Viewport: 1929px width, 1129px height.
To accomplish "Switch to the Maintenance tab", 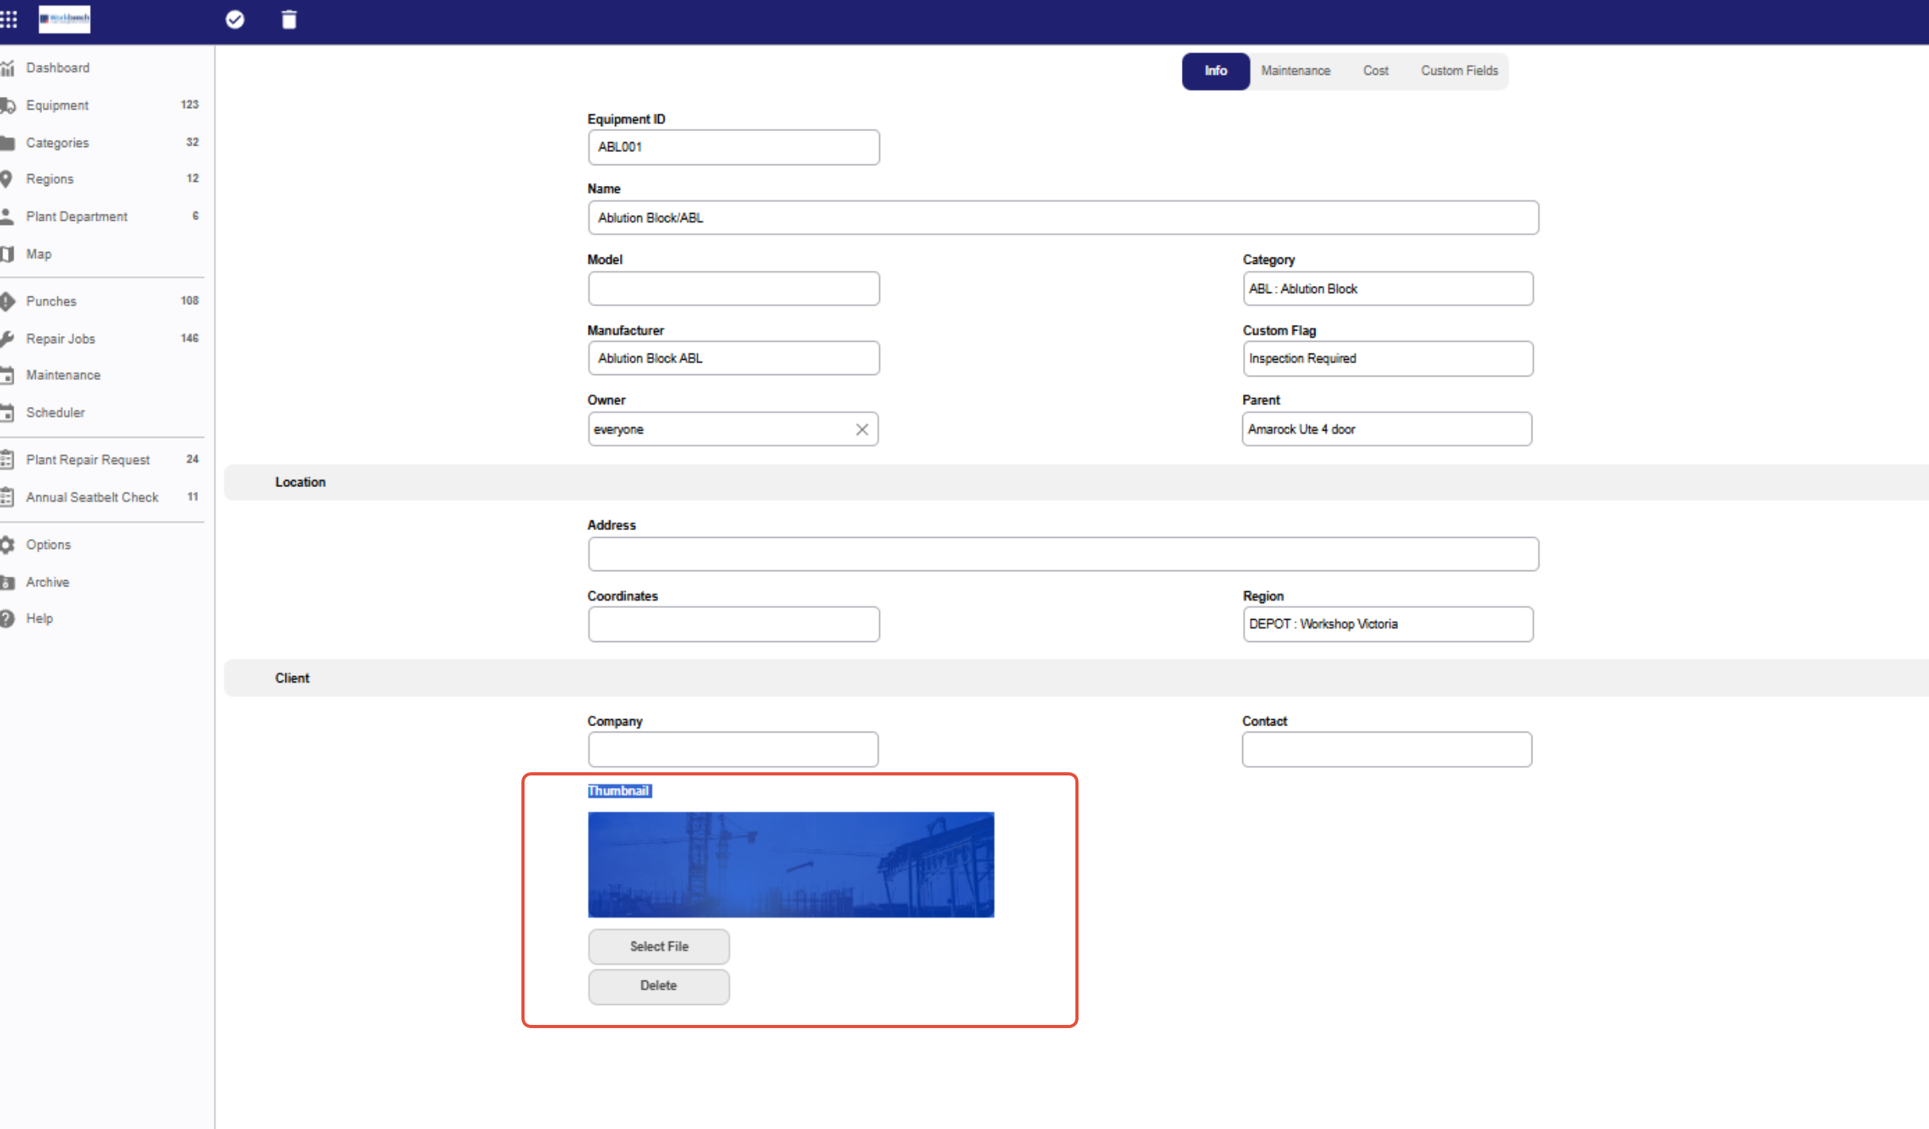I will (x=1295, y=71).
